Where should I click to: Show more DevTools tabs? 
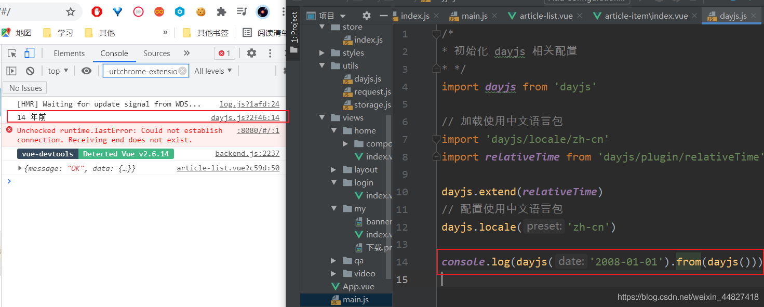(x=187, y=53)
